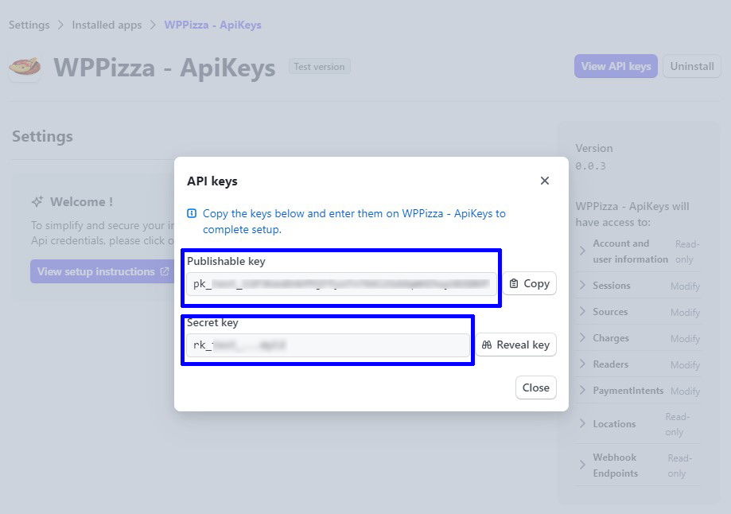Click the WPPizza - ApiKeys page title
Image resolution: width=731 pixels, height=514 pixels.
point(165,68)
